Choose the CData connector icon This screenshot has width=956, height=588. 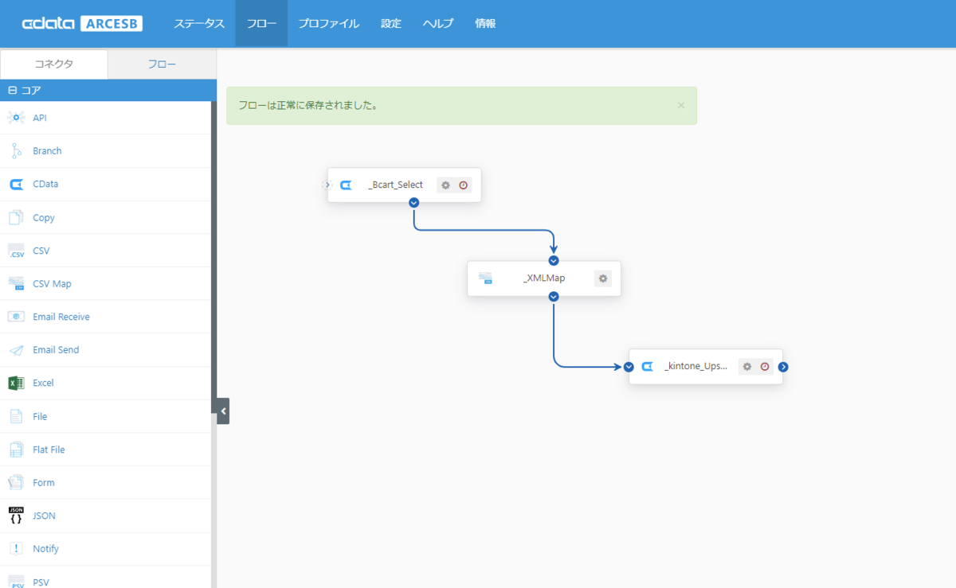click(x=16, y=184)
